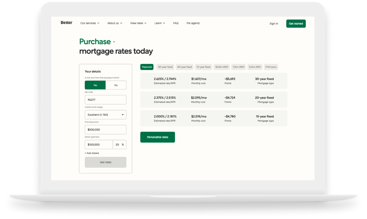This screenshot has height=219, width=367.
Task: Open the About us dropdown
Action: click(115, 23)
